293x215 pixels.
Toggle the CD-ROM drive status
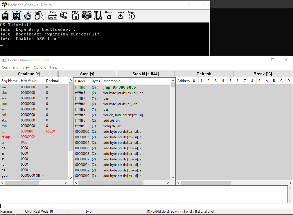tap(28, 16)
